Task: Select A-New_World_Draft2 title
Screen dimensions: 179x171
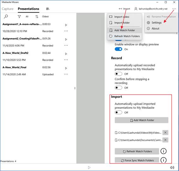Action: click(15, 53)
